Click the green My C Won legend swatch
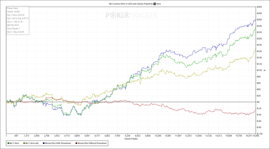 [x=8, y=143]
